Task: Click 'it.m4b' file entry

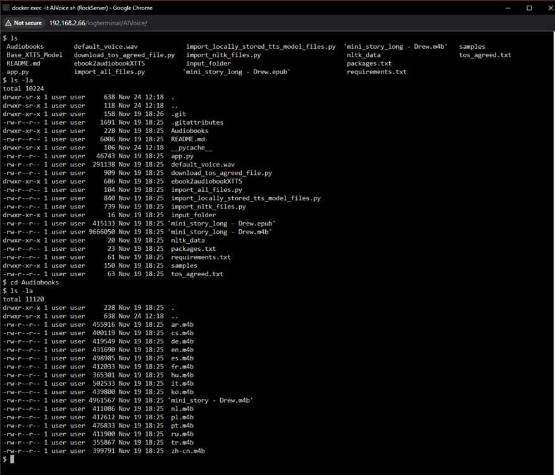Action: 182,384
